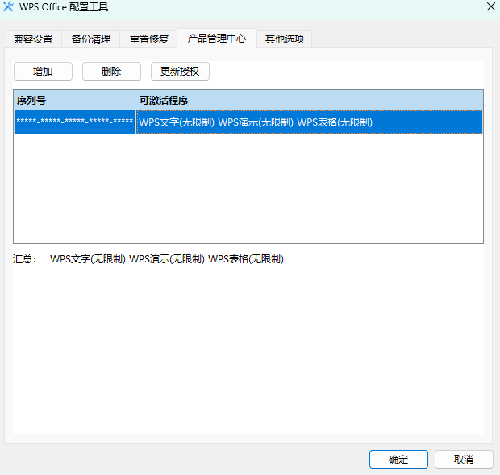Viewport: 500px width, 475px height.
Task: Click the 产品管理中心 tab
Action: pyautogui.click(x=217, y=39)
